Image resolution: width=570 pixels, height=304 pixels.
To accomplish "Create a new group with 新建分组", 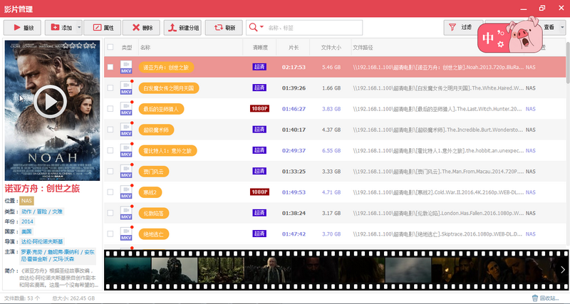I will point(182,28).
